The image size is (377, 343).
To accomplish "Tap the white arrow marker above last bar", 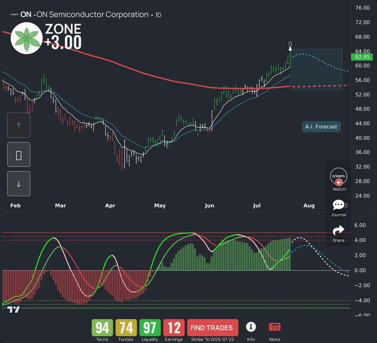I will (x=290, y=49).
